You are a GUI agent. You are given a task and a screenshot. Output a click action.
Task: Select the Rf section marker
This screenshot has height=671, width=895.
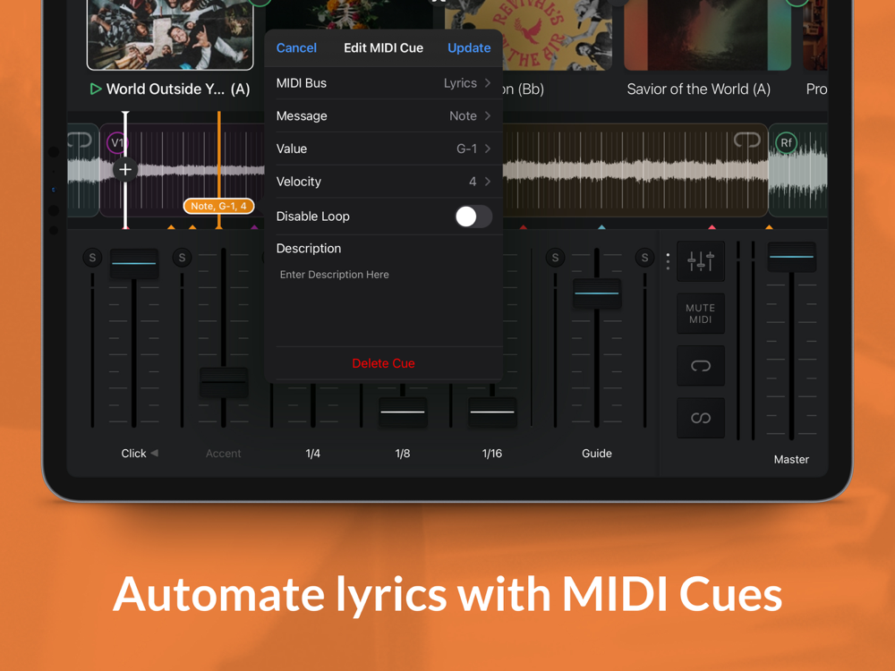(x=786, y=142)
